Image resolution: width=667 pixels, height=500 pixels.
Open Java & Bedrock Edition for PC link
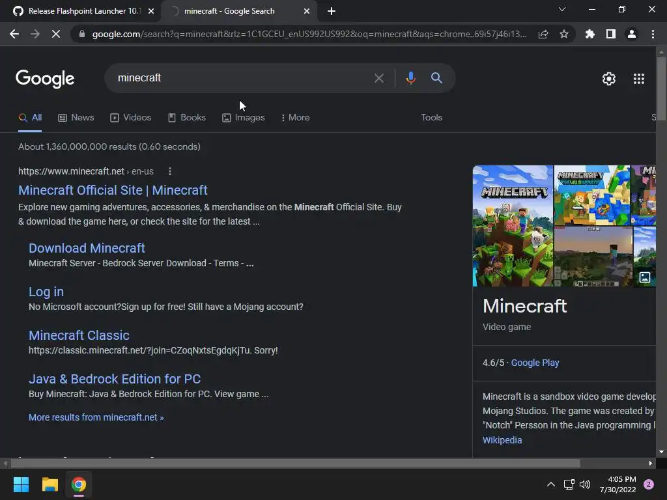pyautogui.click(x=115, y=380)
